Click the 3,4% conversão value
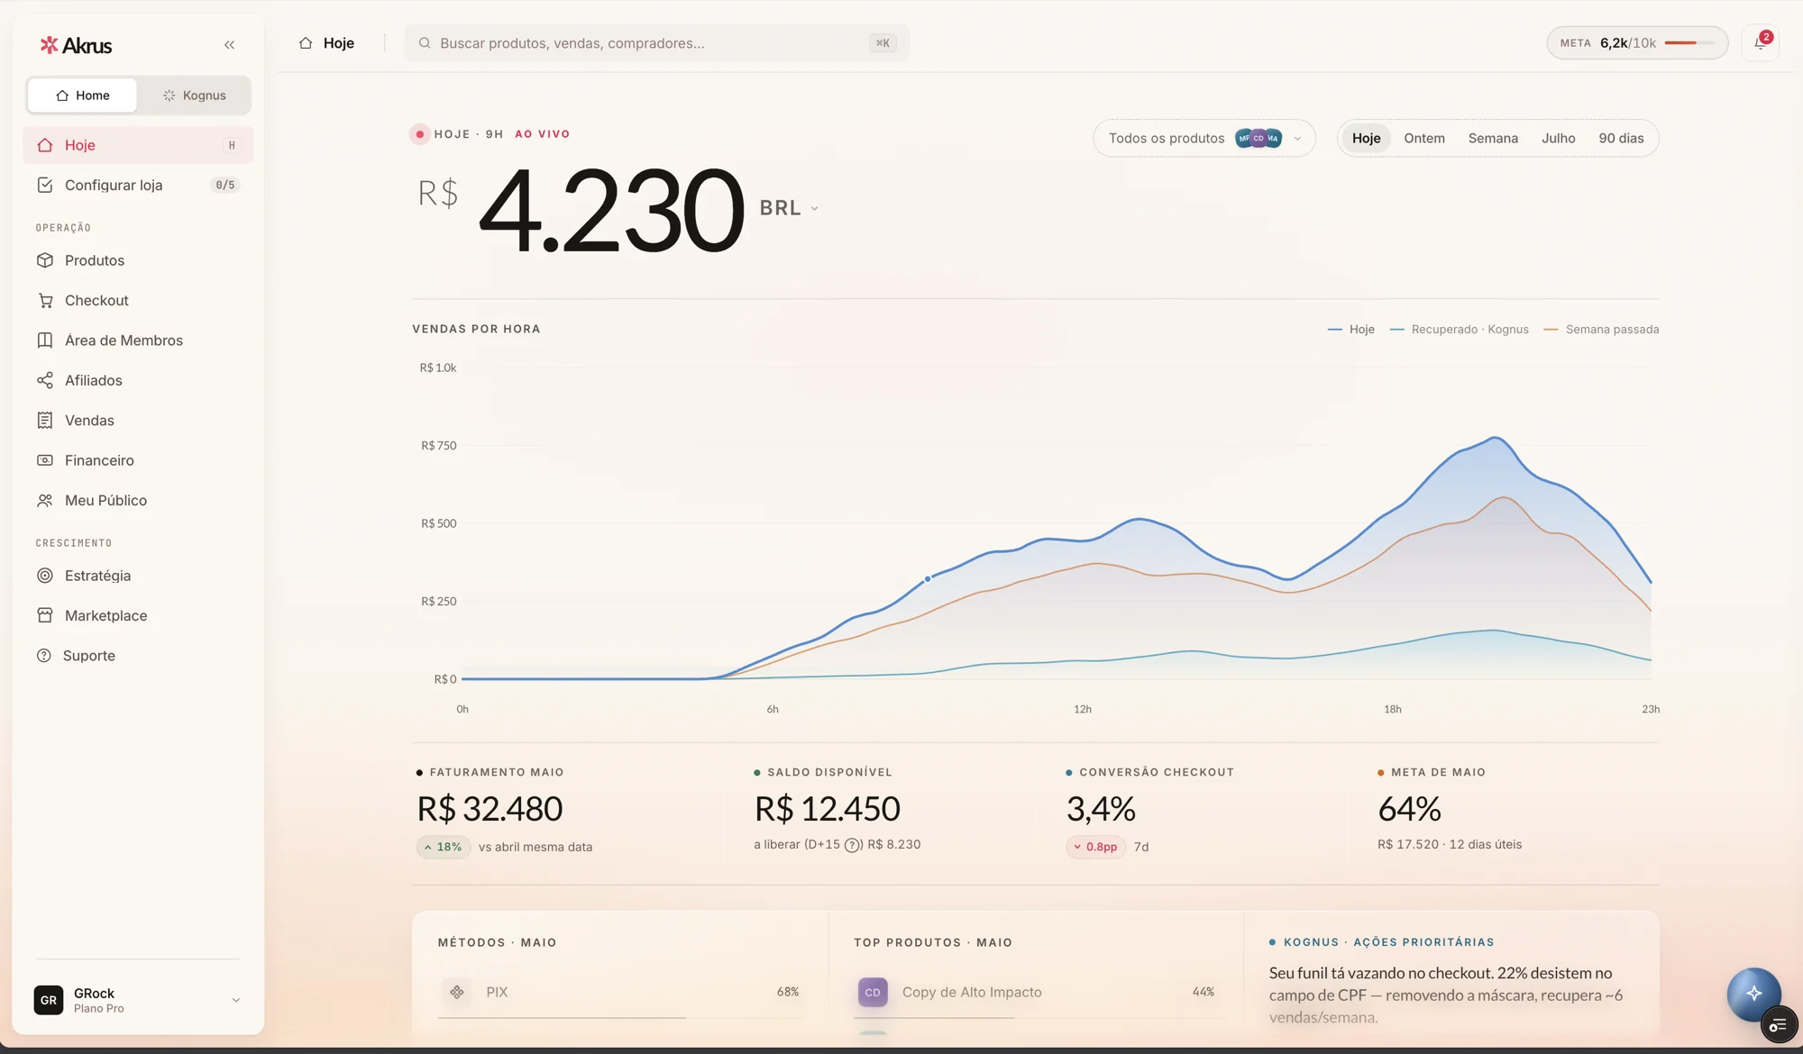Screen dimensions: 1803x1054 click(1101, 809)
